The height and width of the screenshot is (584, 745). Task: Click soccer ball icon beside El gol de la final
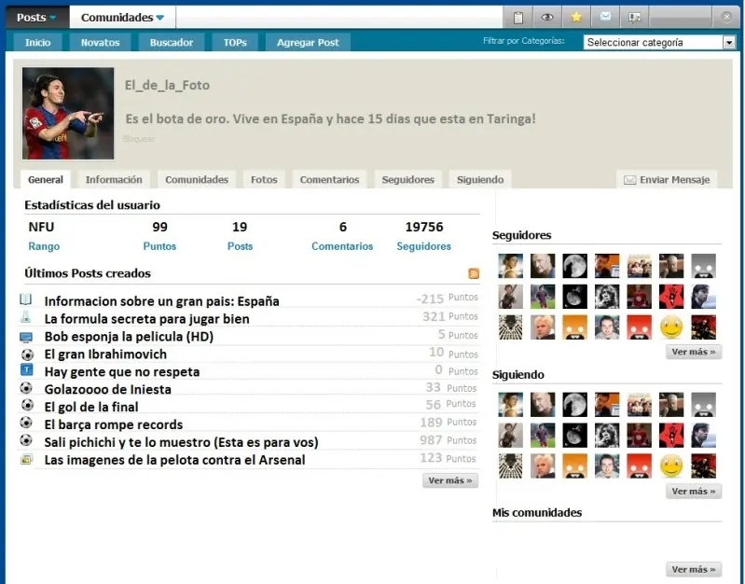pyautogui.click(x=27, y=405)
